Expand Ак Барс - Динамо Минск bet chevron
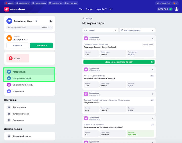 point(152,69)
